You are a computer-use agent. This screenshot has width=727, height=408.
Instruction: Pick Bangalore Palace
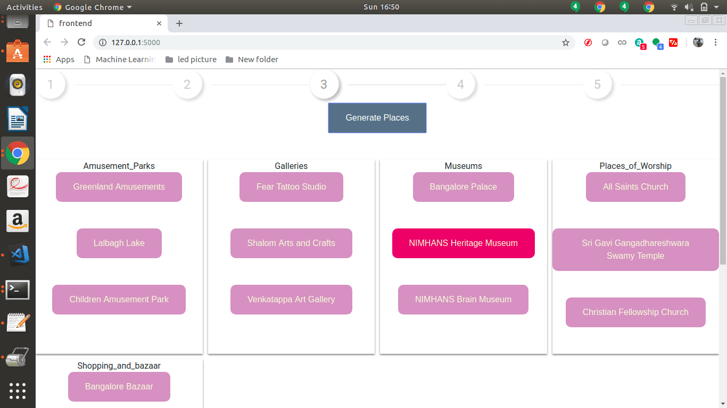[464, 187]
